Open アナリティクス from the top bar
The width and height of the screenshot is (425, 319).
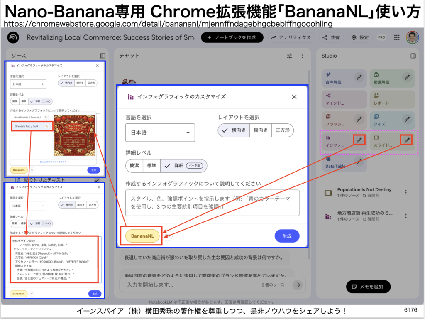tap(291, 37)
